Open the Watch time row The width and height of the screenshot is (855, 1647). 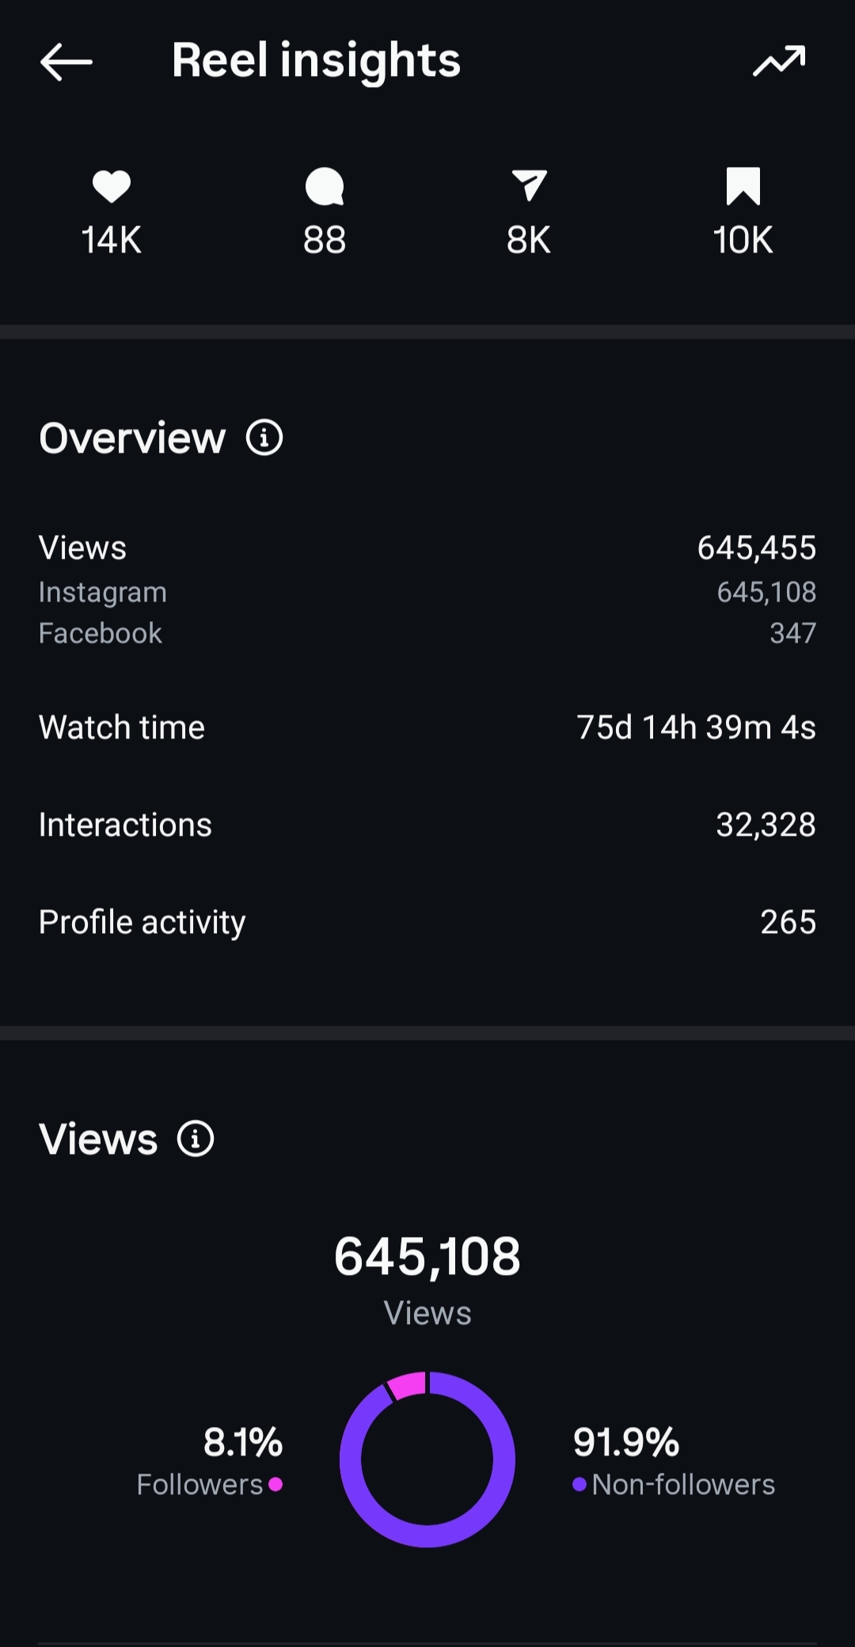[427, 727]
